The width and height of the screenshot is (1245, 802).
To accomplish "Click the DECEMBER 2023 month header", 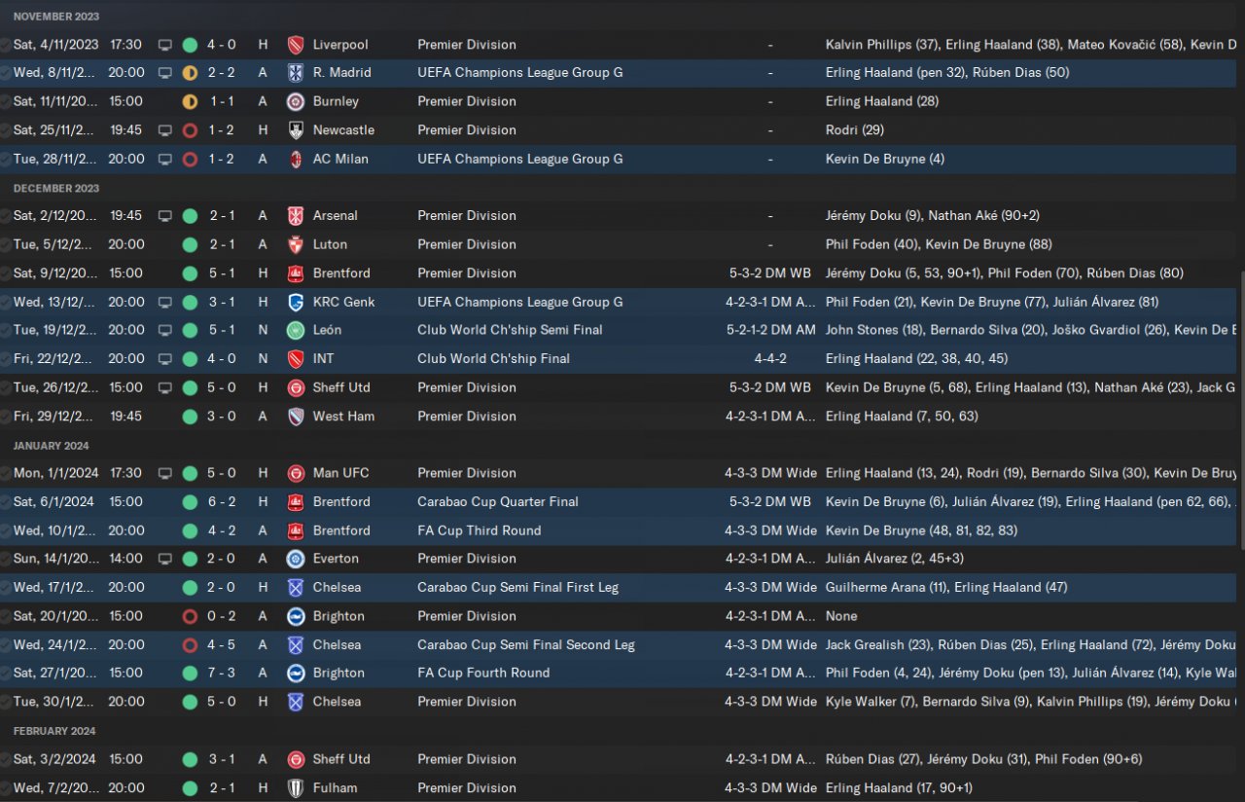I will [56, 188].
